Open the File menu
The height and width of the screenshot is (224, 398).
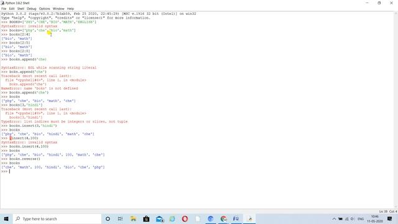[4, 9]
